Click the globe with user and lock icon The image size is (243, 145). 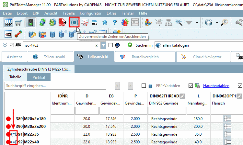coord(52,23)
